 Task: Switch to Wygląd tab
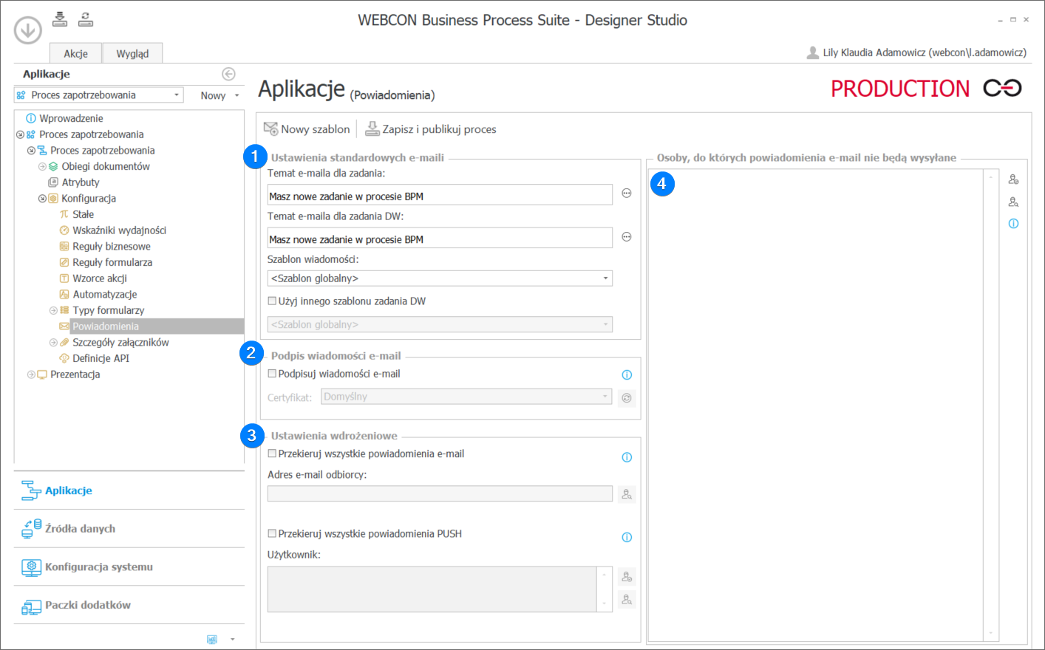(132, 53)
